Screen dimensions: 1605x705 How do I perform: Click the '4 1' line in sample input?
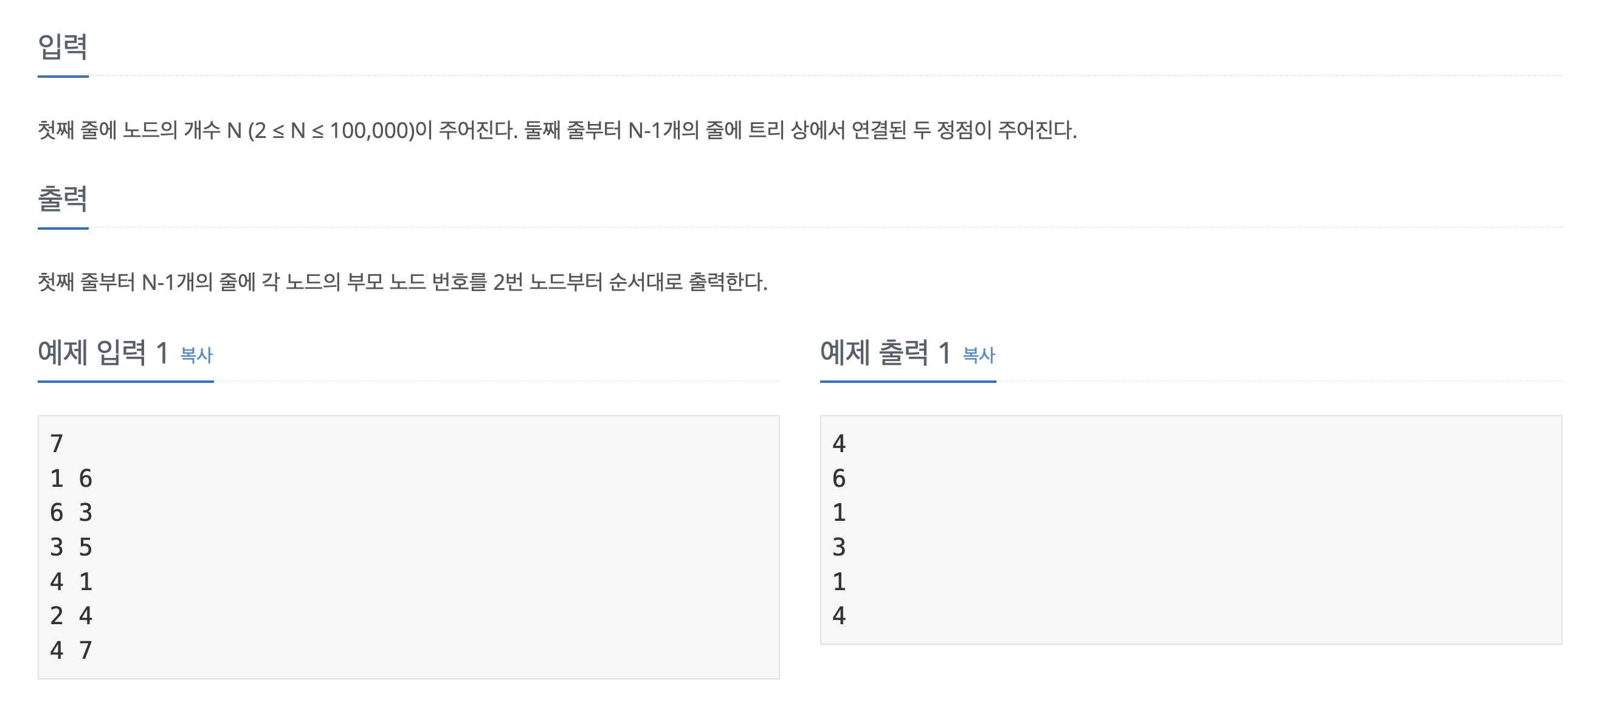[71, 582]
